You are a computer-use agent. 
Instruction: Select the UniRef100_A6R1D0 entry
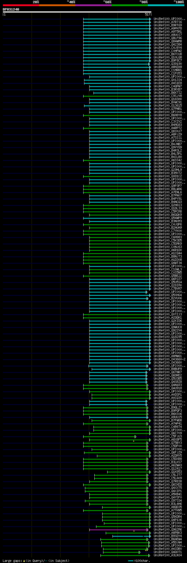click(168, 250)
